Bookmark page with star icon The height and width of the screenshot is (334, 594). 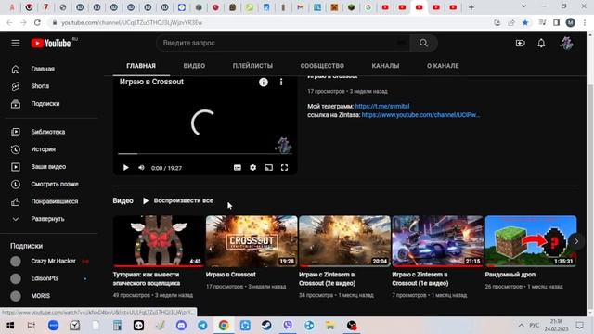click(x=525, y=22)
